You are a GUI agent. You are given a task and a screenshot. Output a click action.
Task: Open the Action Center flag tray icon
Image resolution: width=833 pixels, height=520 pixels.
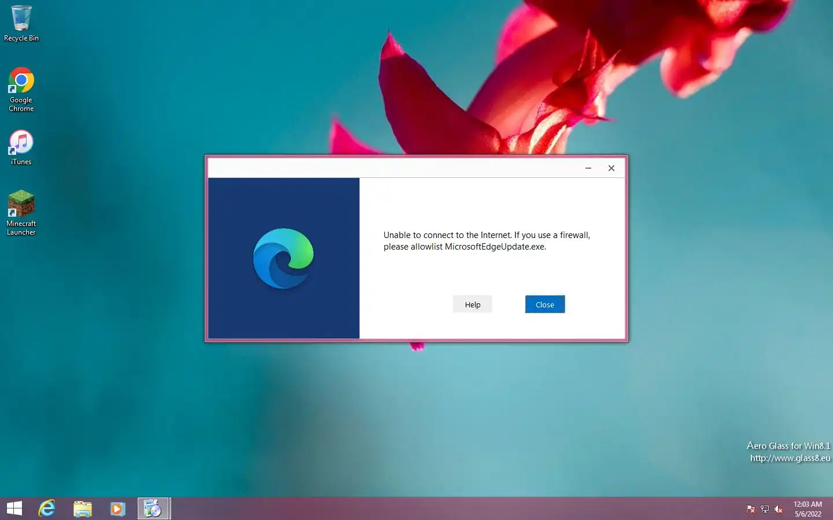tap(751, 509)
